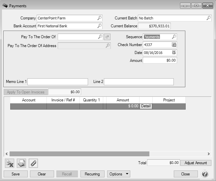Click the Recurring button
This screenshot has height=181, width=216.
tap(92, 174)
